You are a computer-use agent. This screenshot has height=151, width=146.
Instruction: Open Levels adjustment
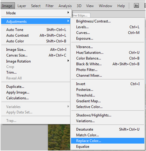[x=108, y=27]
